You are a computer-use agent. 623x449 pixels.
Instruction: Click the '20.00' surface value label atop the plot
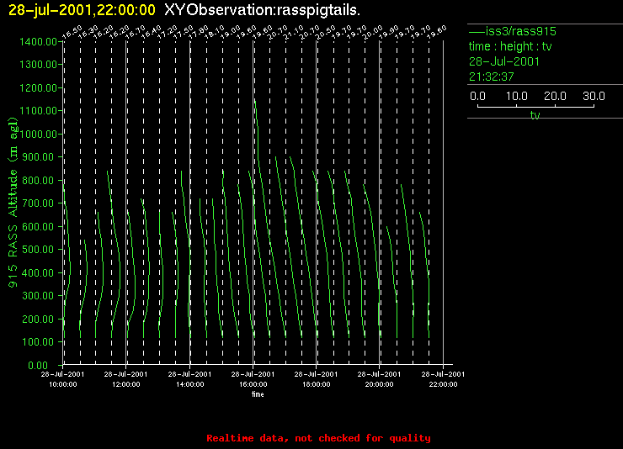pyautogui.click(x=373, y=32)
